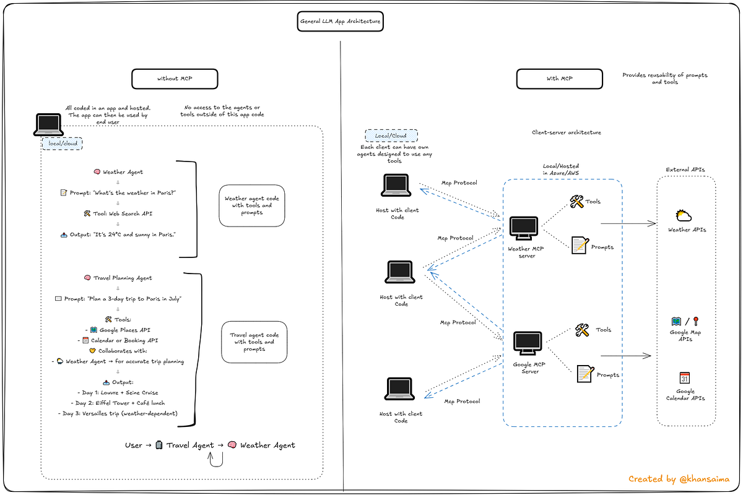The image size is (743, 495).
Task: Click the External APIs heading
Action: pyautogui.click(x=685, y=170)
